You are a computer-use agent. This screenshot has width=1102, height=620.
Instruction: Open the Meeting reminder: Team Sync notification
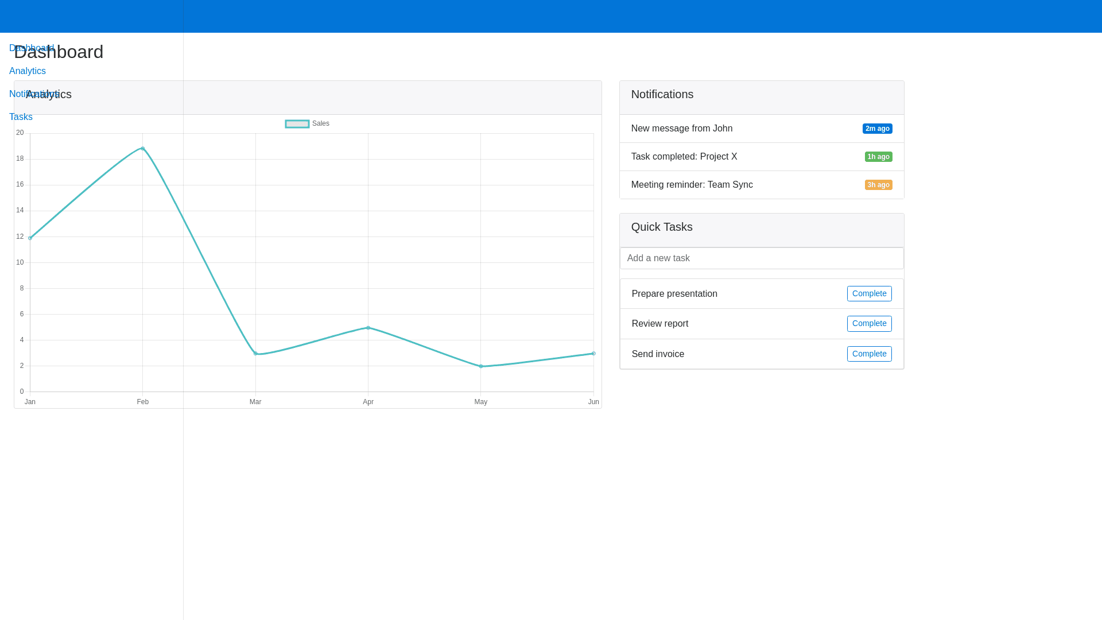click(692, 185)
